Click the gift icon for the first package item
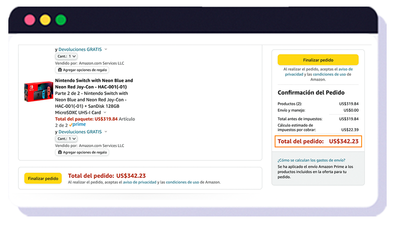Viewport: 395px width, 227px height. (x=60, y=70)
